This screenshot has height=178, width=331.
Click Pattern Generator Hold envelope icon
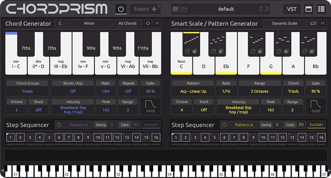(316, 106)
